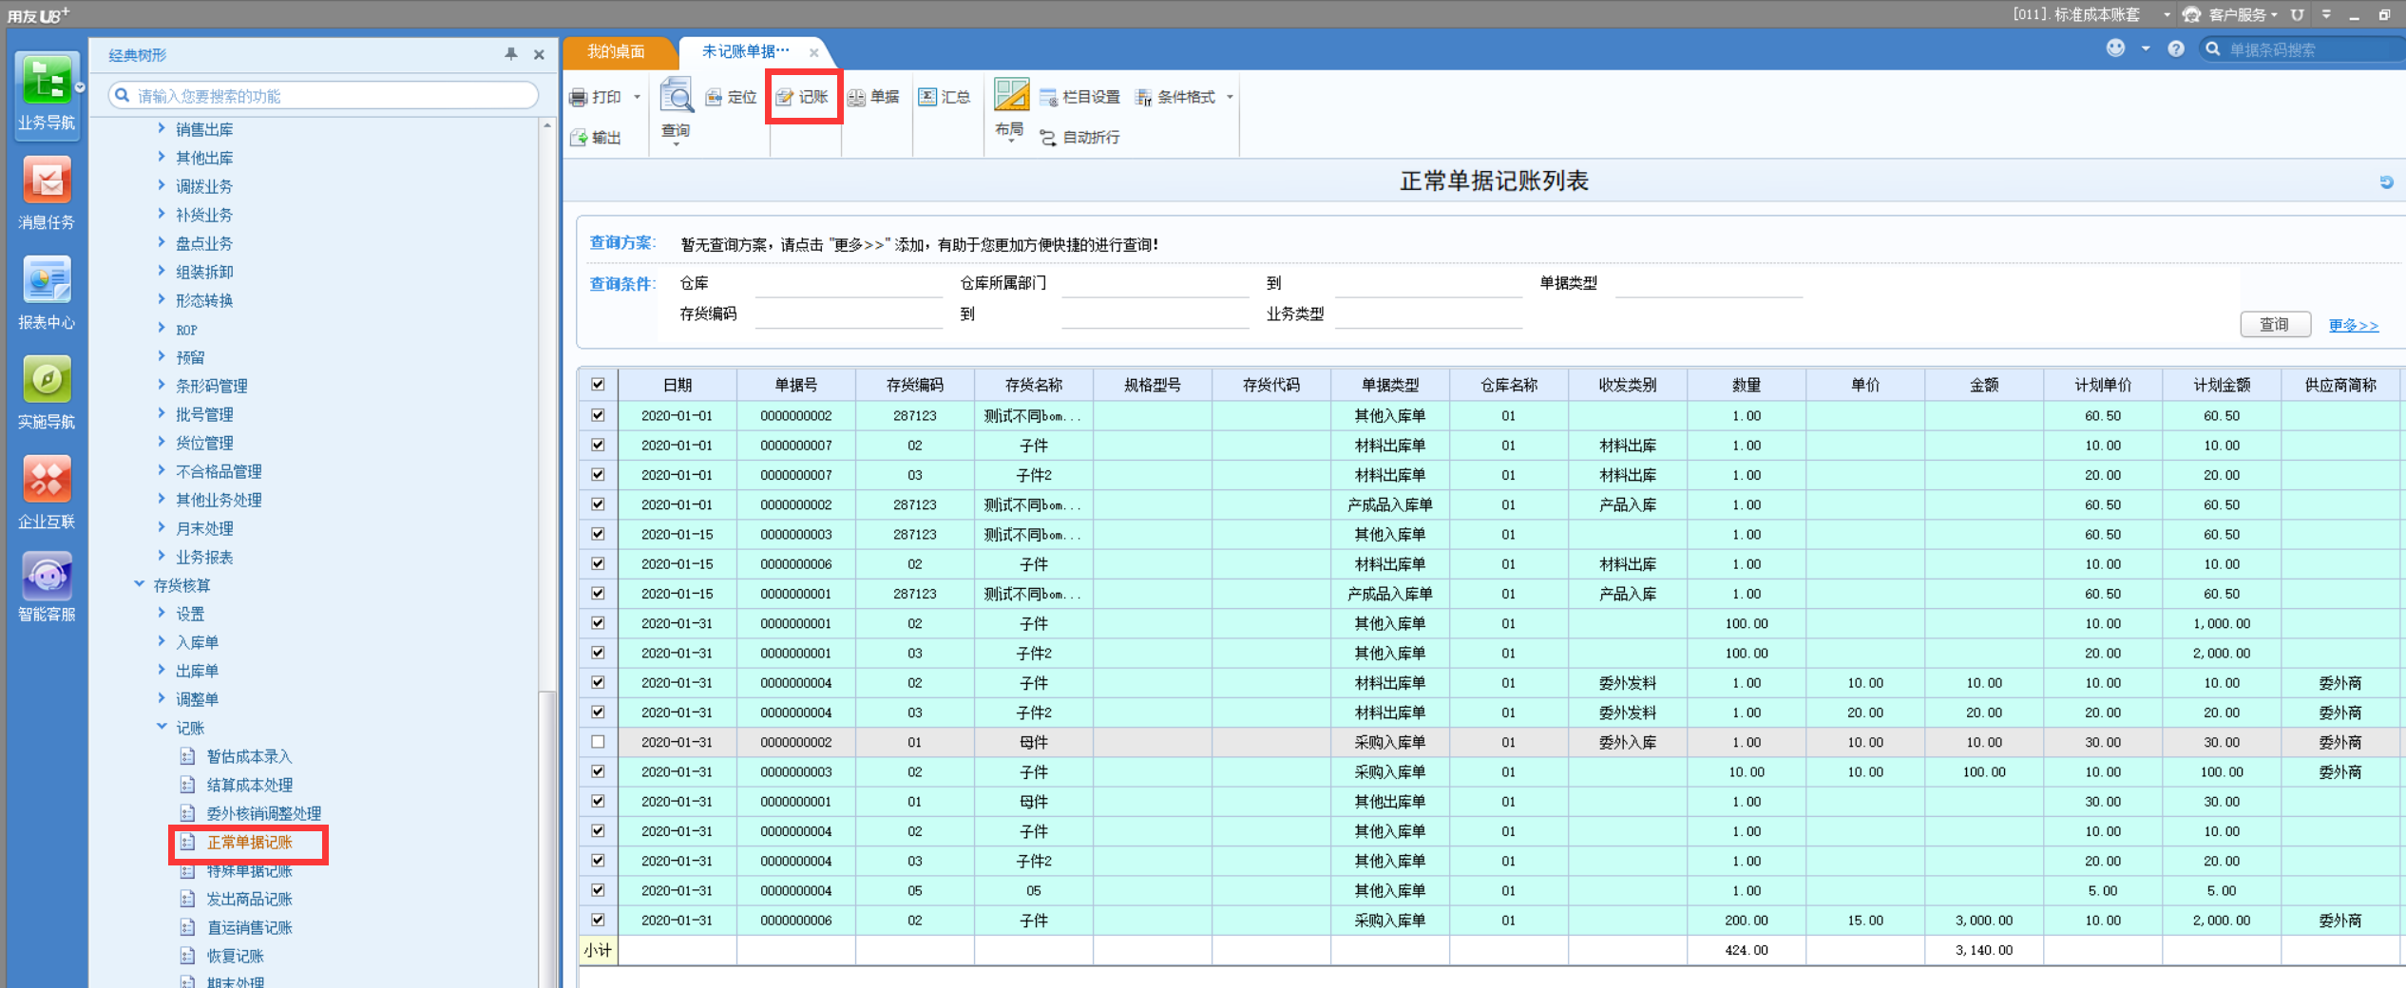Click the 查询 magnifier toolbar icon
Viewport: 2406px width, 988px height.
(677, 95)
